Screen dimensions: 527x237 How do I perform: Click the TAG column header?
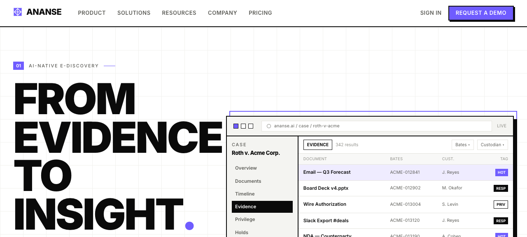click(504, 159)
